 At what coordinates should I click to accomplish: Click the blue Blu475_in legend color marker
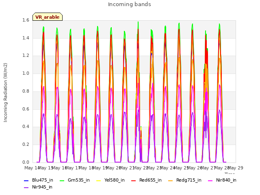tap(26, 180)
